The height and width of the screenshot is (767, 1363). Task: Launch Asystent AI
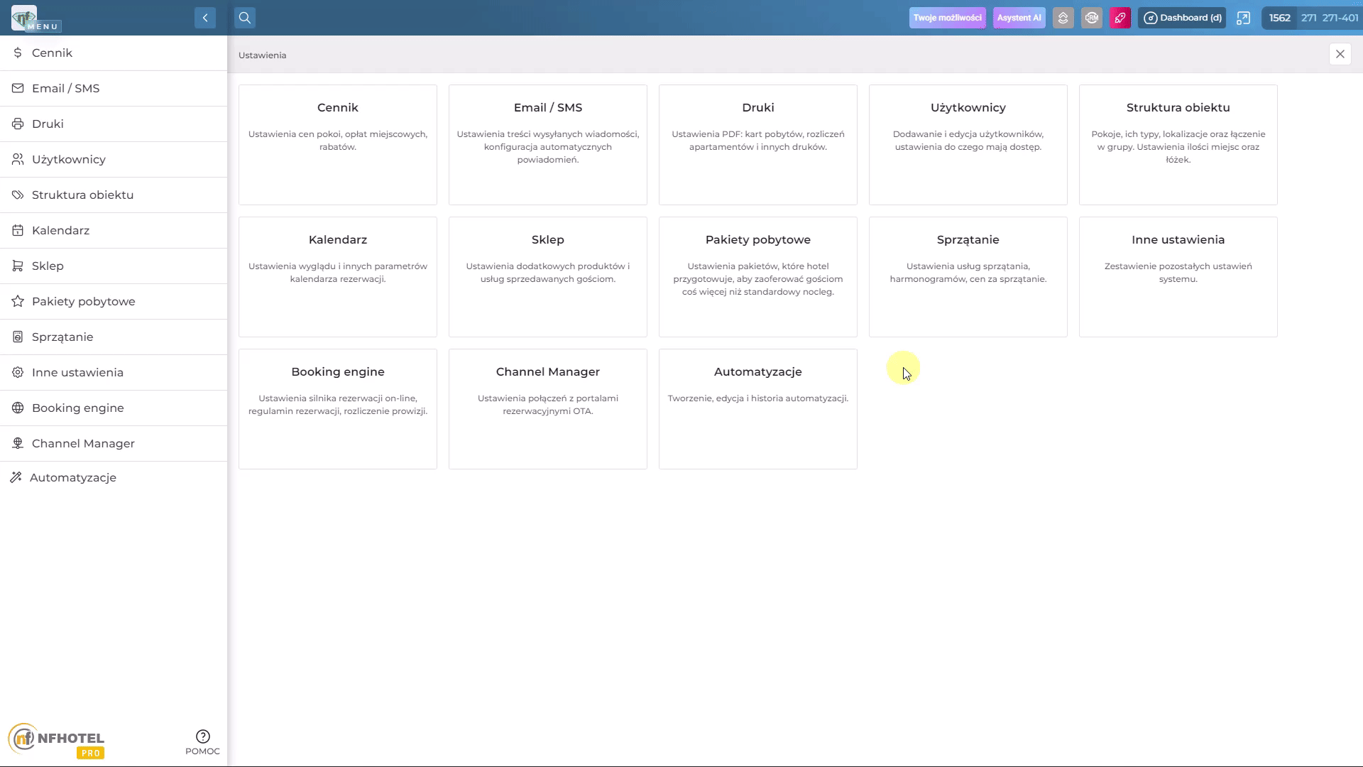(1019, 18)
